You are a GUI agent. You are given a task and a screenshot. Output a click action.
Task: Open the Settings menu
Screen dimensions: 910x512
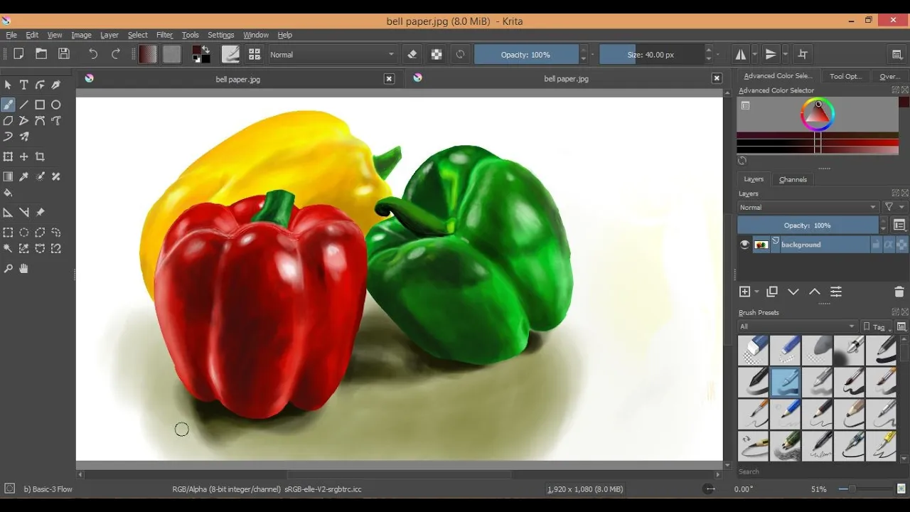[220, 35]
